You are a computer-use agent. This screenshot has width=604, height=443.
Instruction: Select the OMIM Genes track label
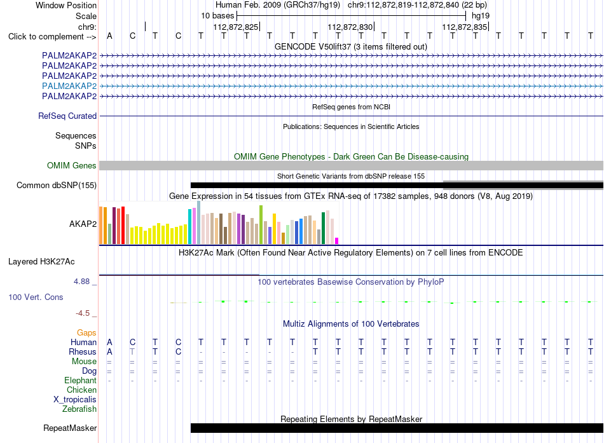point(72,166)
